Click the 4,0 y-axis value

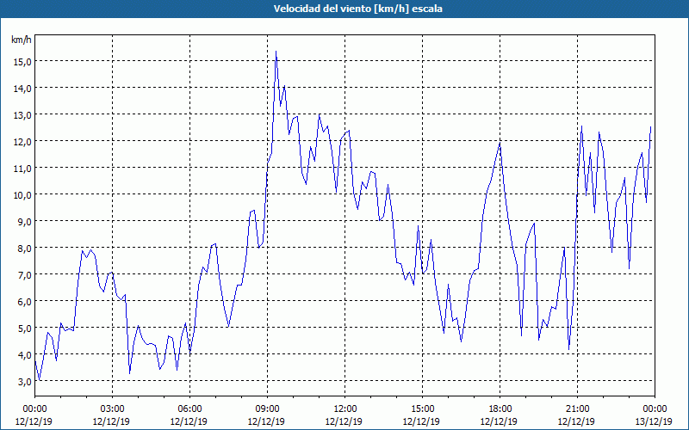pos(24,355)
